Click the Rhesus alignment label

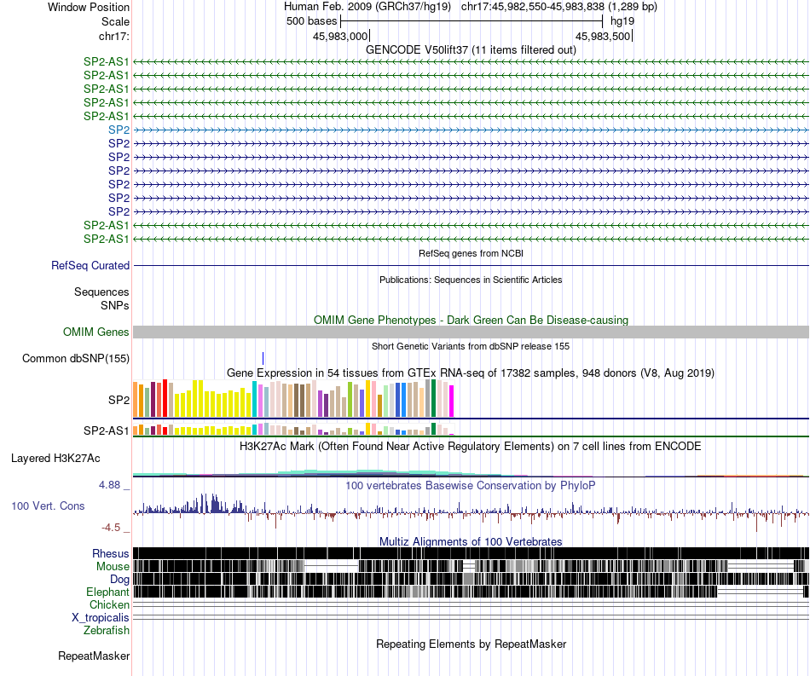[111, 553]
